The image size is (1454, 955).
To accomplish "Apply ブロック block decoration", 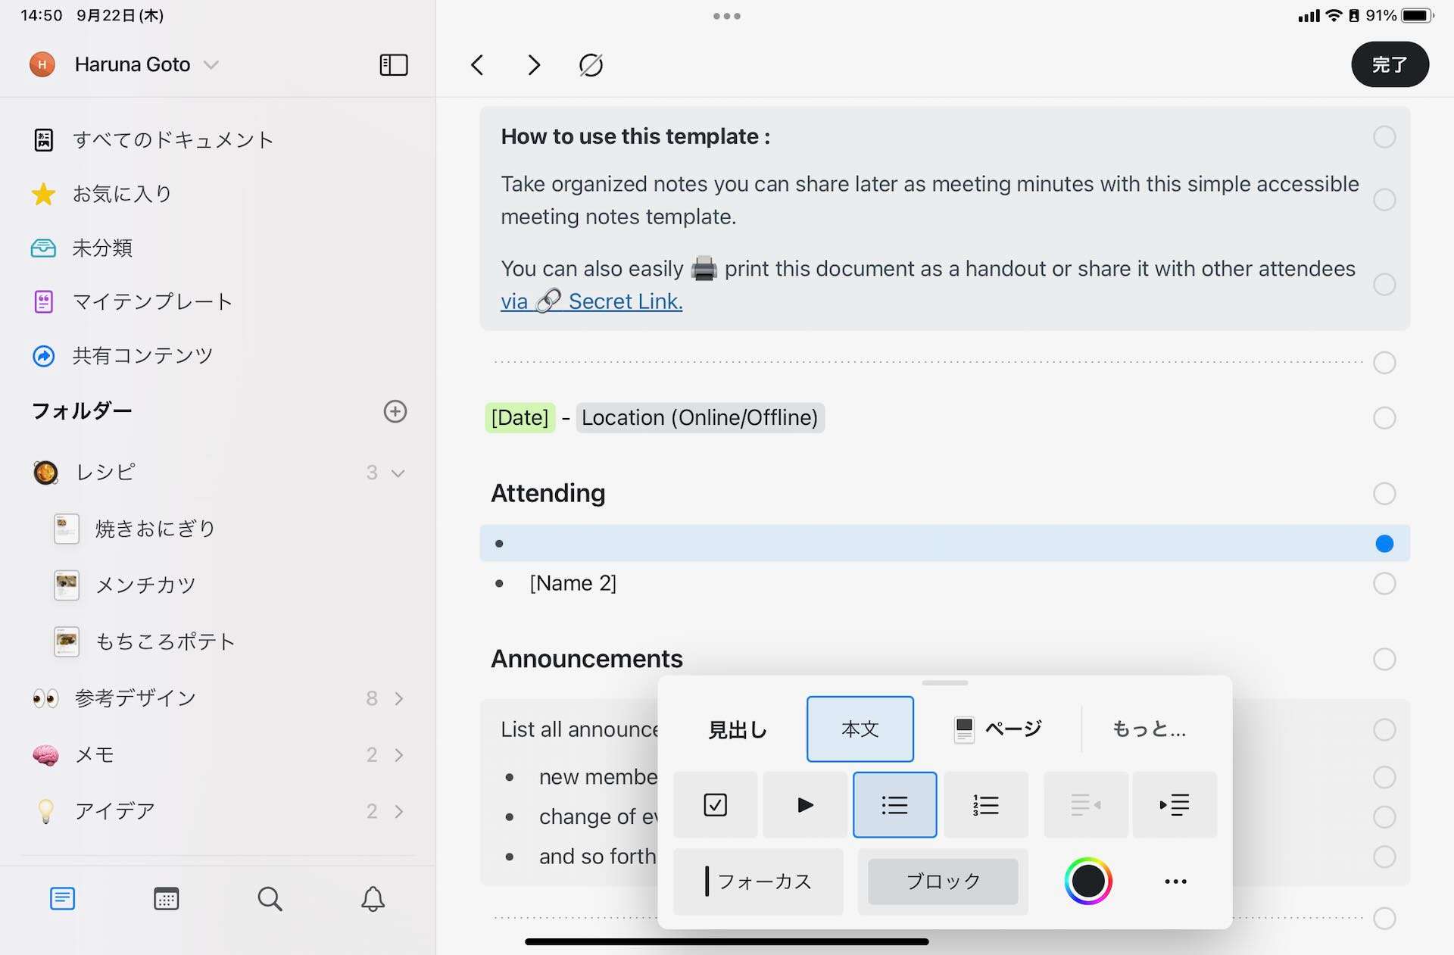I will (x=943, y=882).
